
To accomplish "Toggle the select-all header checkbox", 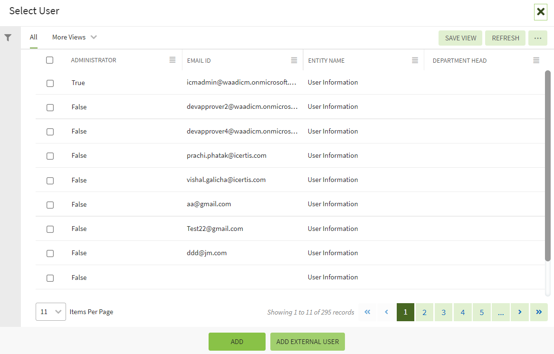I will [49, 60].
